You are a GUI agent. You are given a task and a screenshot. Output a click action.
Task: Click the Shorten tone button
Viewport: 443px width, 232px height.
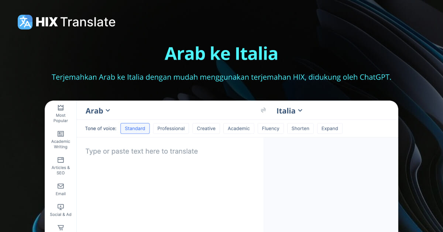click(300, 128)
